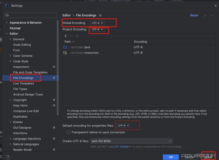Click the project-level icon next to GUI Designer
Screen dimensions: 219x160
[54, 128]
